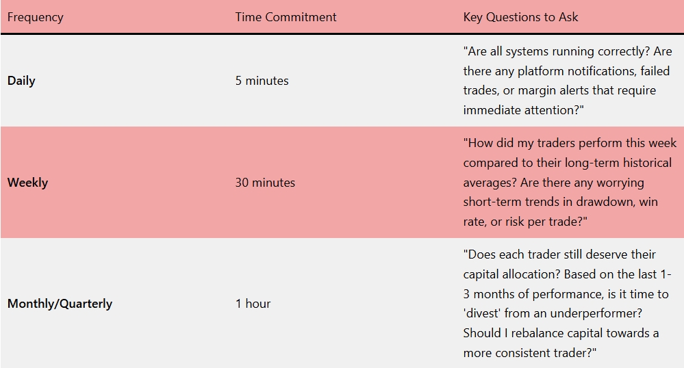The image size is (684, 368).
Task: Click the "short-term trends in drawdown, win" line
Action: click(560, 202)
